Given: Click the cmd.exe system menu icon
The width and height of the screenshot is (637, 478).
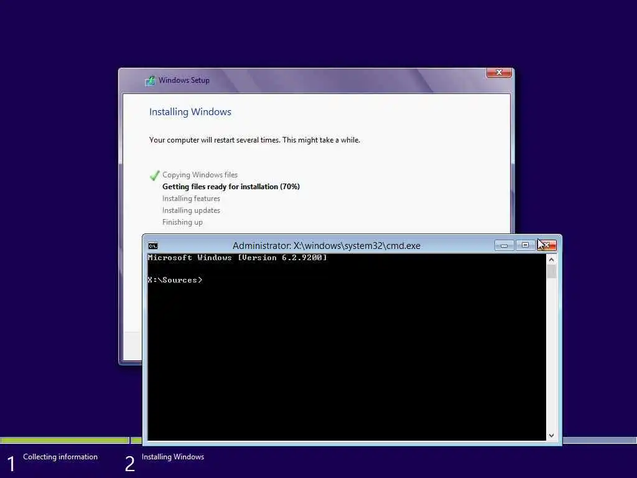Looking at the screenshot, I should pyautogui.click(x=153, y=246).
